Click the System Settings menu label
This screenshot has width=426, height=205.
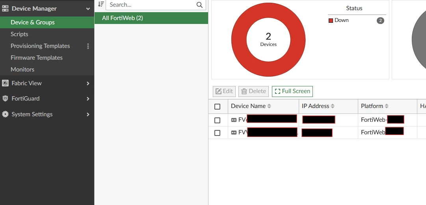[32, 115]
